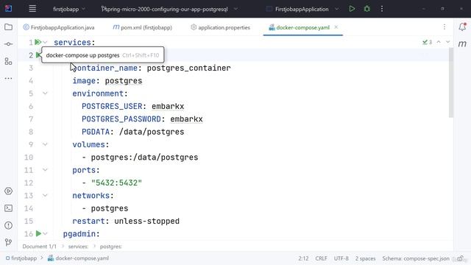This screenshot has height=265, width=471.
Task: Debug FirstjobappApplication with the bug icon
Action: 366,9
